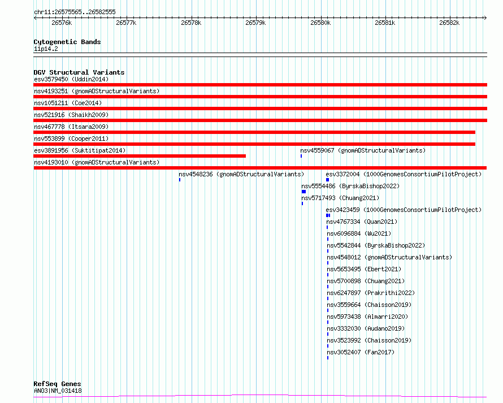Click blue tick under nsv3523992
This screenshot has height=403, width=503.
[x=328, y=346]
